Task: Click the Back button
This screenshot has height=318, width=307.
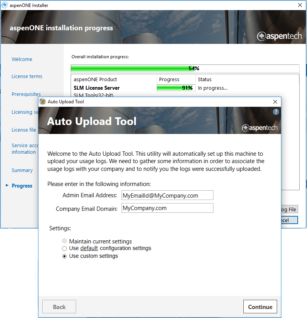Action: pos(59,307)
